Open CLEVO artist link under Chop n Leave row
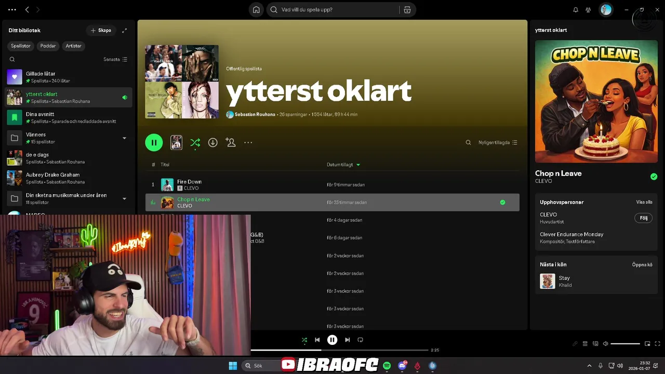The height and width of the screenshot is (374, 665). (x=184, y=206)
